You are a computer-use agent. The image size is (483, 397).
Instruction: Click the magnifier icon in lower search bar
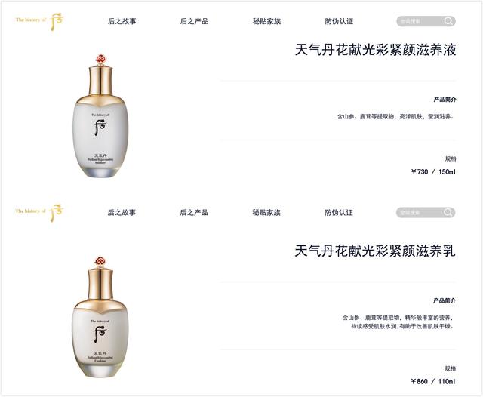click(x=448, y=212)
